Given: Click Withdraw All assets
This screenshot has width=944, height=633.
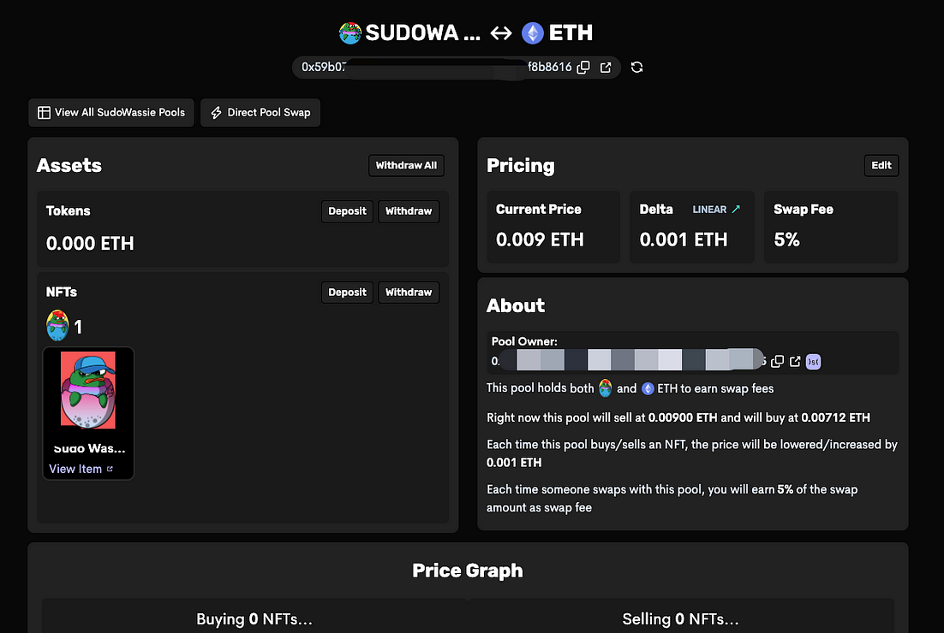Looking at the screenshot, I should click(x=406, y=165).
